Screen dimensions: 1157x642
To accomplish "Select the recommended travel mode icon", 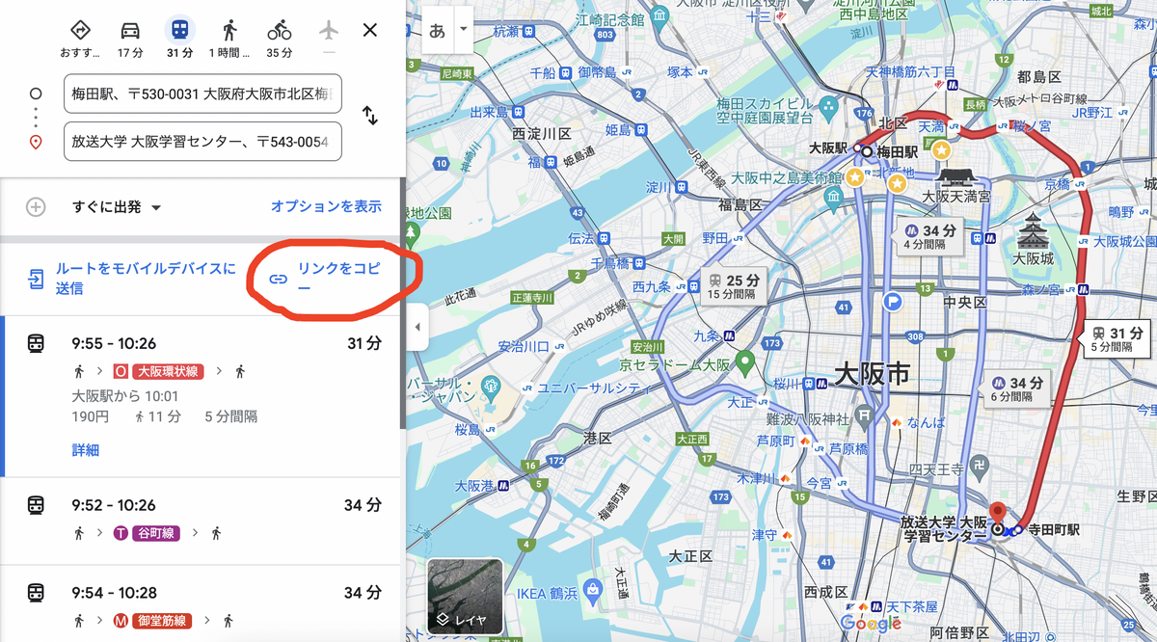I will (80, 30).
